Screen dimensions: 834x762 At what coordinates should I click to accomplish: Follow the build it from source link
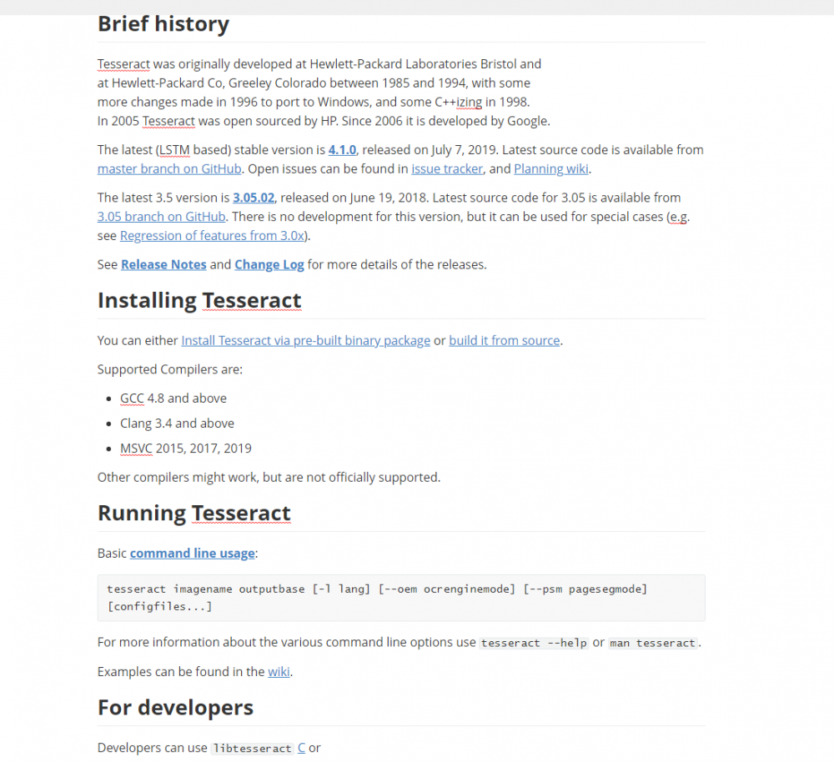pos(504,340)
